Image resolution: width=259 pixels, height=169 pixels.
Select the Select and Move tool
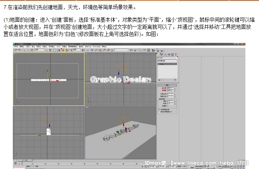click(63, 50)
